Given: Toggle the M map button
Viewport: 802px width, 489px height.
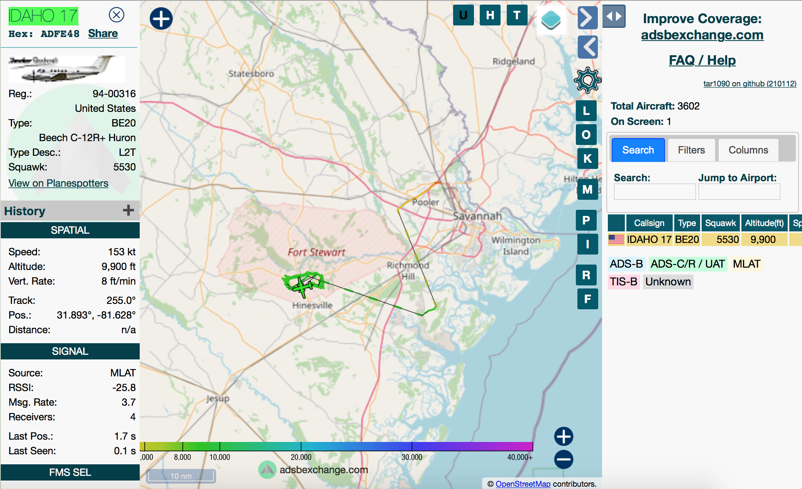Looking at the screenshot, I should tap(587, 189).
